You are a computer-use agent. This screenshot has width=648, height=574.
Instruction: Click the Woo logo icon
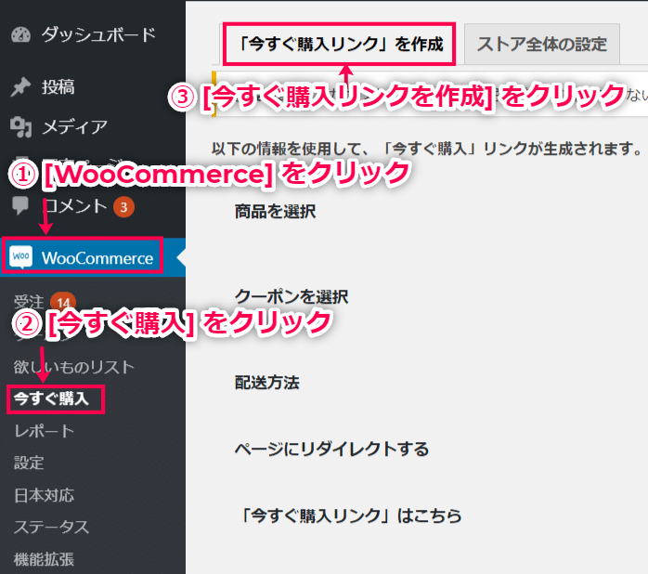(x=20, y=257)
